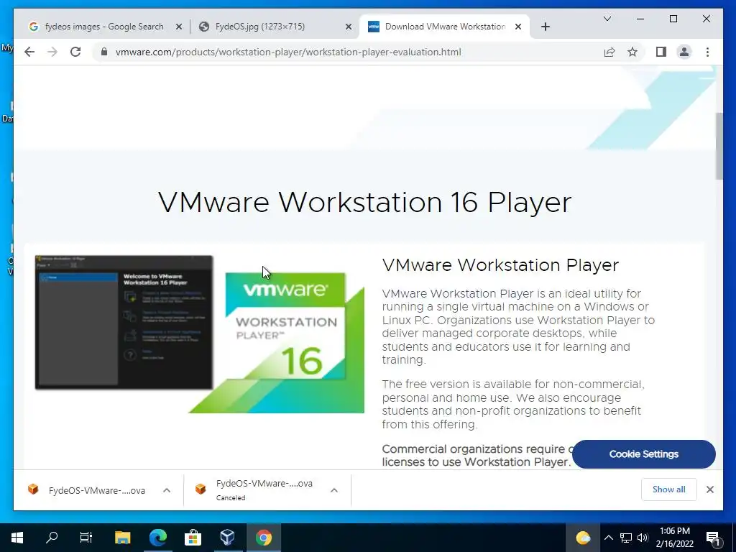Expand options for first FydeOS-VMware download
The height and width of the screenshot is (552, 736).
pyautogui.click(x=167, y=490)
